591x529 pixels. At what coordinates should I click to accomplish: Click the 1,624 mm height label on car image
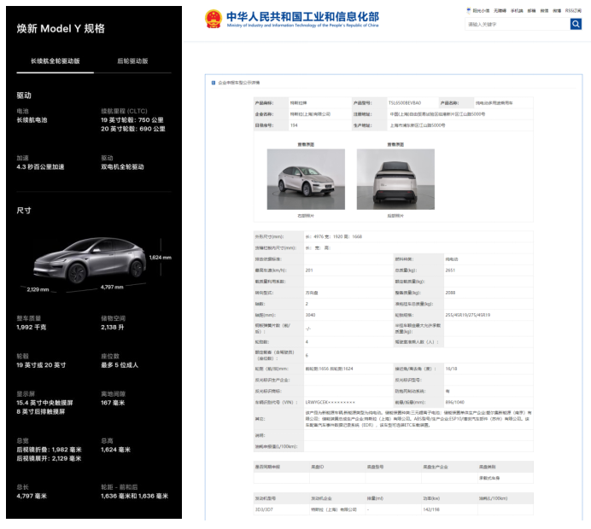[161, 258]
